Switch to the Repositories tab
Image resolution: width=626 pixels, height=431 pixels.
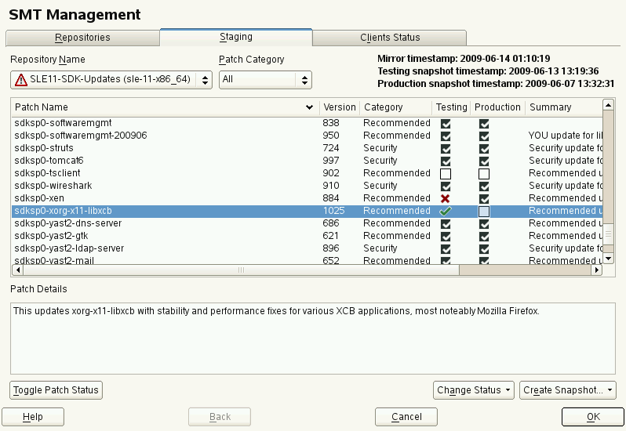coord(82,38)
